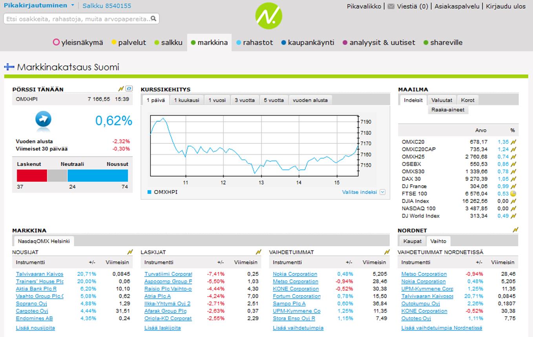Select the 5 vuotta chart tab
This screenshot has width=533, height=337.
274,100
